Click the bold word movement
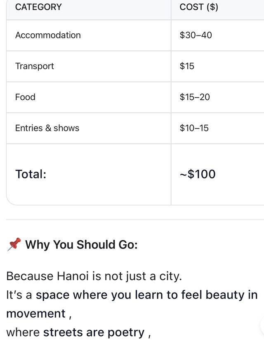This screenshot has height=351, width=264. 36,314
